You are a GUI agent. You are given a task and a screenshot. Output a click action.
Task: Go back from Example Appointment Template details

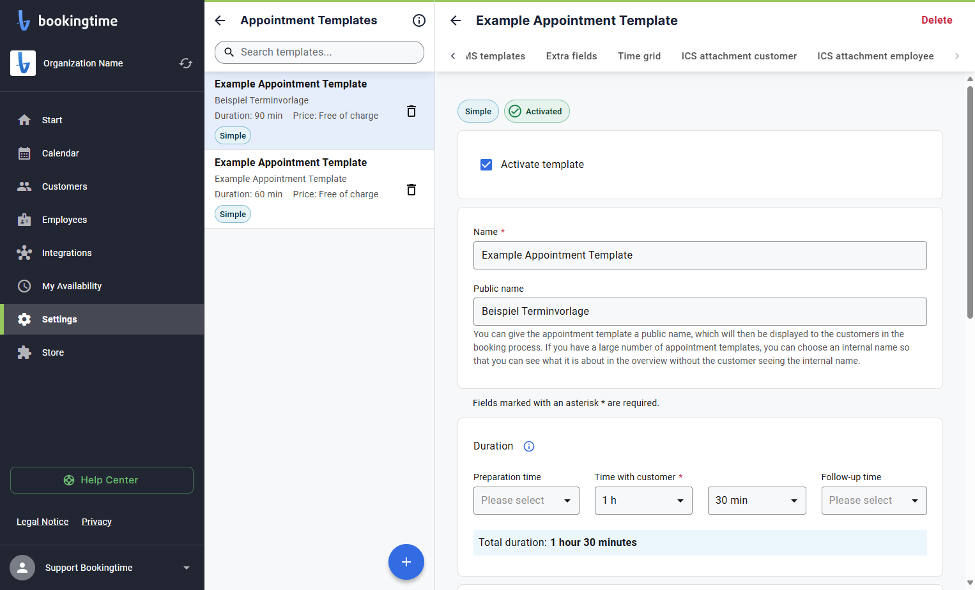point(456,20)
